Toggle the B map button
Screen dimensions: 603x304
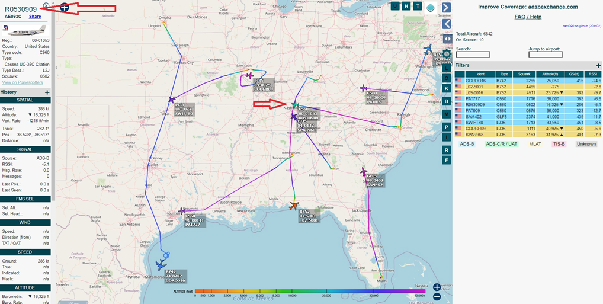tap(446, 101)
